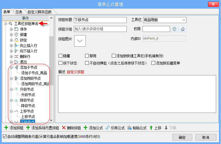Screen dimensions: 221x144
Task: Open permission selector shield icon
Action: coord(174,29)
